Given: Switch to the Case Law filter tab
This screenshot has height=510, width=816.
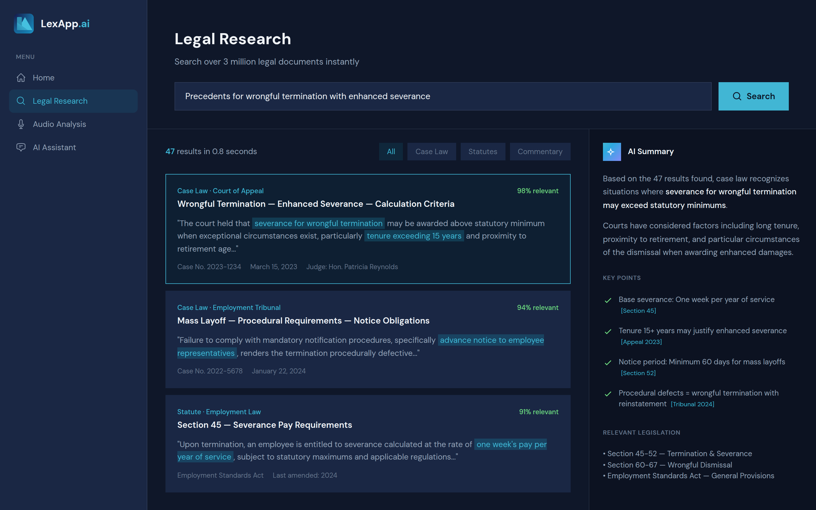Looking at the screenshot, I should (x=432, y=152).
